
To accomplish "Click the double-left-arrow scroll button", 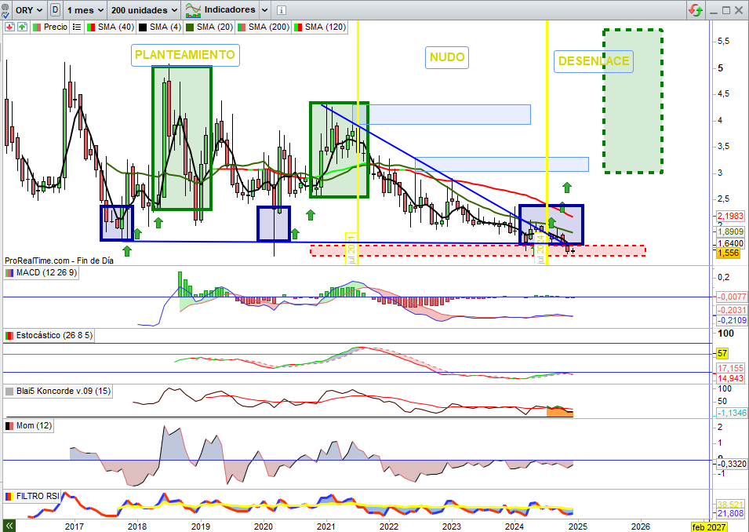I will point(9,527).
